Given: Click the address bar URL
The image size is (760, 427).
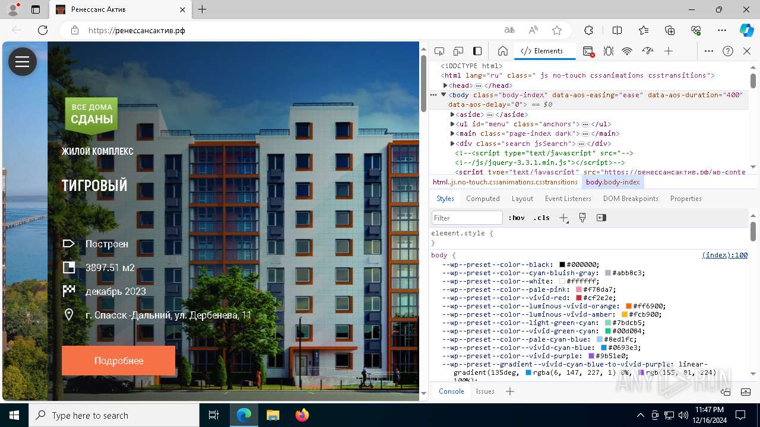Looking at the screenshot, I should (x=137, y=30).
